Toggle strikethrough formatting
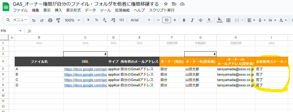Image resolution: width=293 pixels, height=112 pixels. [201, 20]
